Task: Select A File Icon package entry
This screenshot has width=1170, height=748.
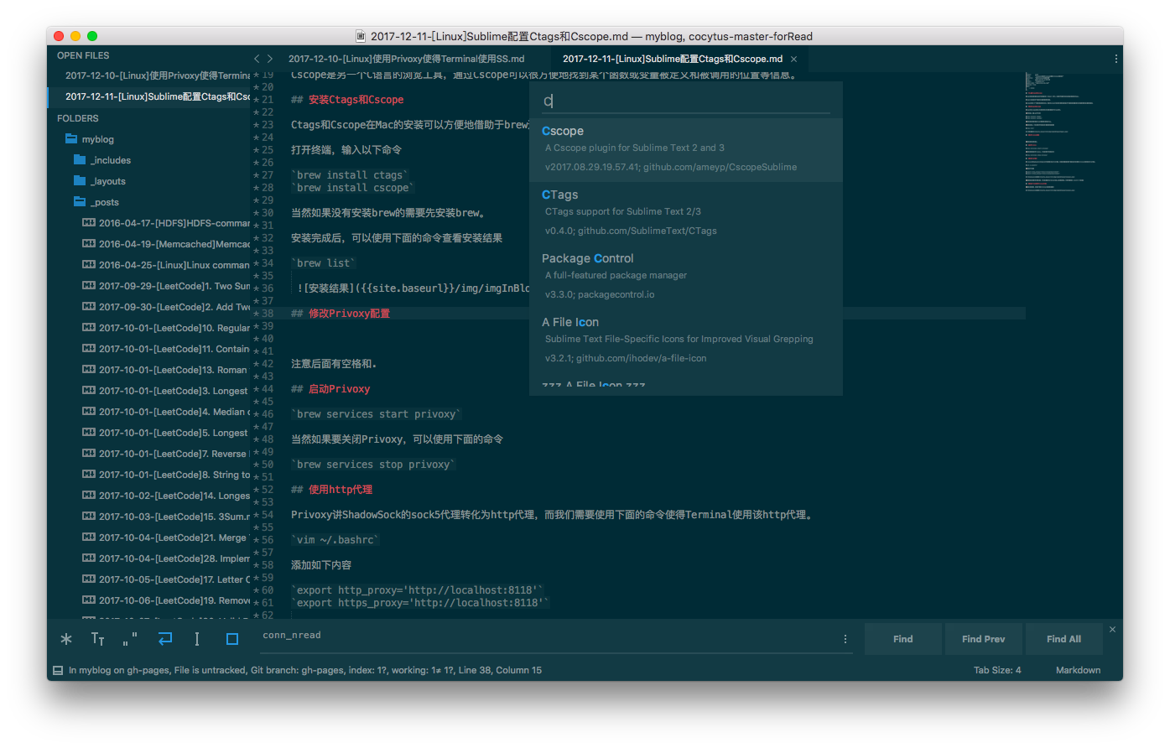Action: (686, 340)
